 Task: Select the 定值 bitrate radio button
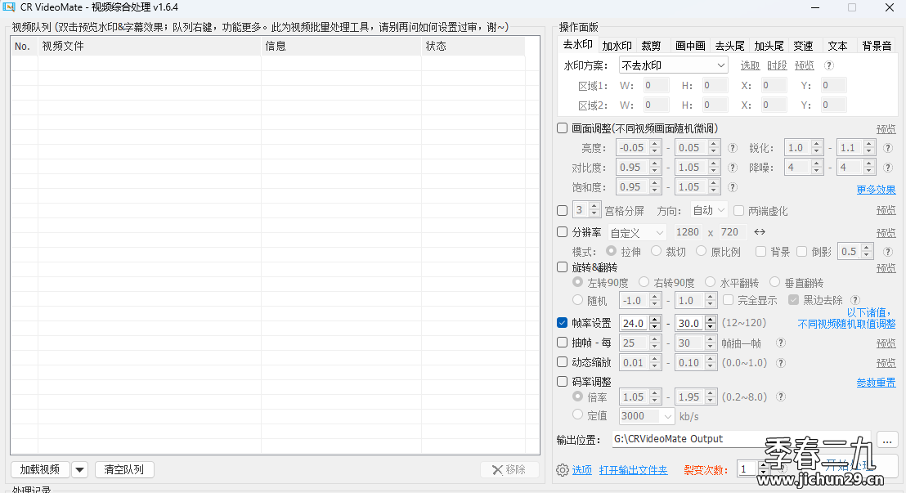point(577,415)
